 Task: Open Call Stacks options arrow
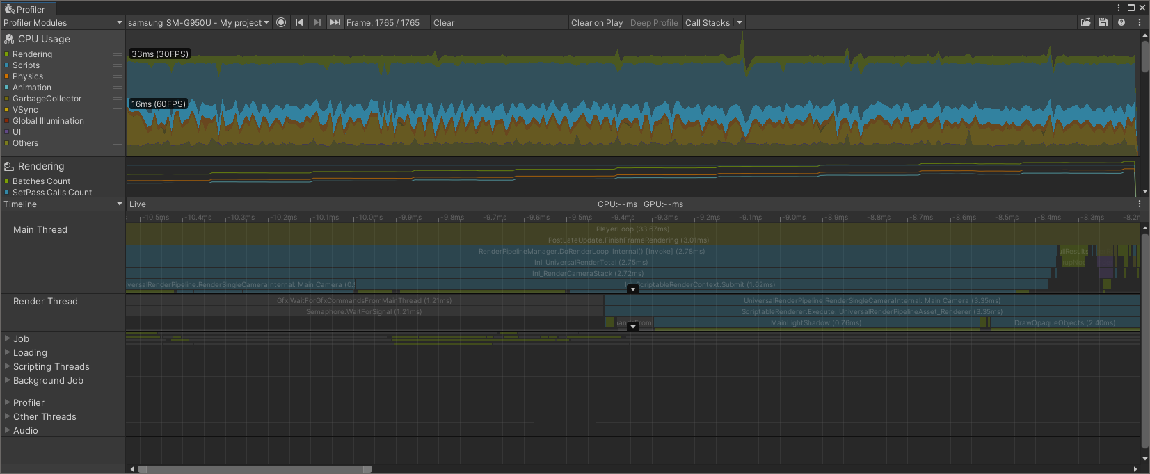(740, 22)
